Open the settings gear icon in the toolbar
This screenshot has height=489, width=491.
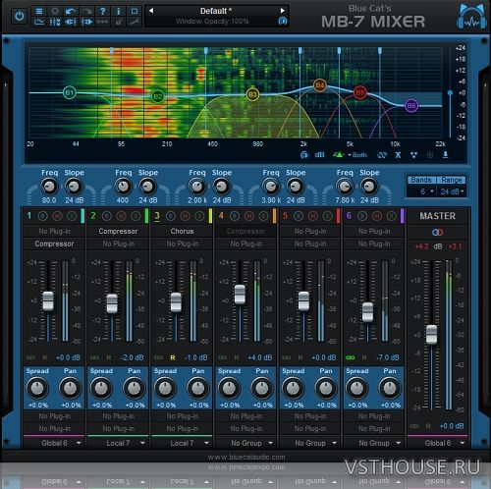55,11
